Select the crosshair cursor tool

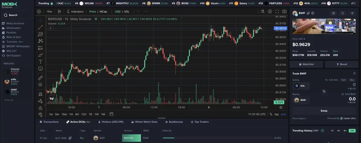[x=41, y=20]
